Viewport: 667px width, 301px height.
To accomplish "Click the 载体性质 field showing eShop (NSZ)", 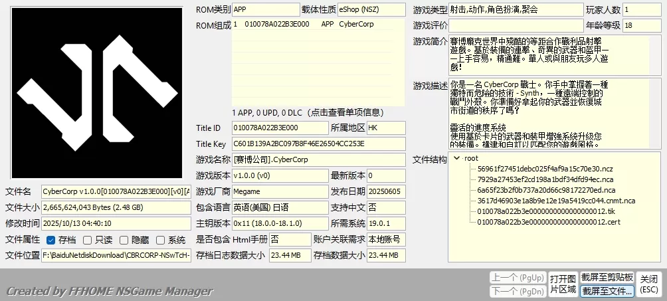I will tap(371, 9).
